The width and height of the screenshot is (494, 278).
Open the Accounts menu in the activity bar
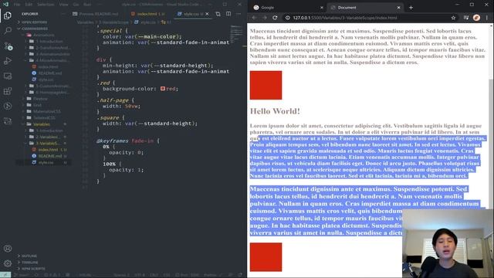pyautogui.click(x=8, y=249)
